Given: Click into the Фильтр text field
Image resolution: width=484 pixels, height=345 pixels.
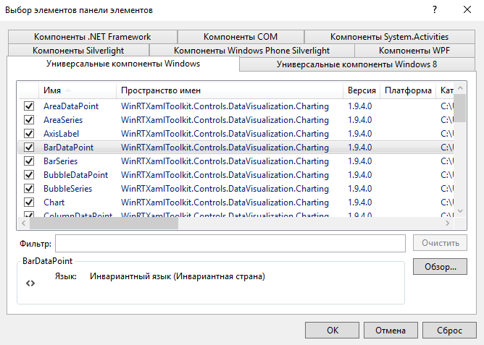Looking at the screenshot, I should click(230, 243).
